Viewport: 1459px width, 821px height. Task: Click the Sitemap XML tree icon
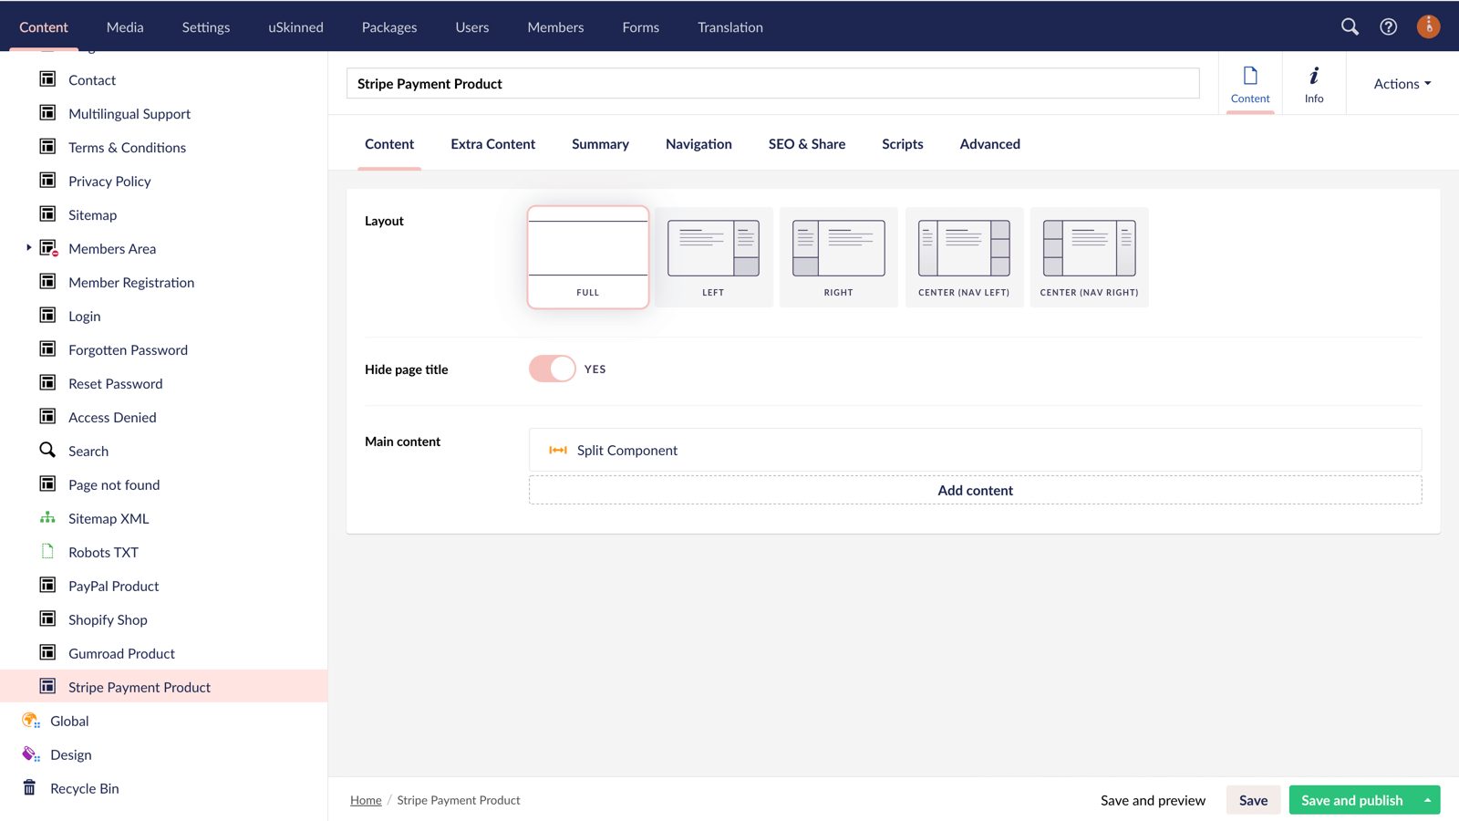pos(47,518)
